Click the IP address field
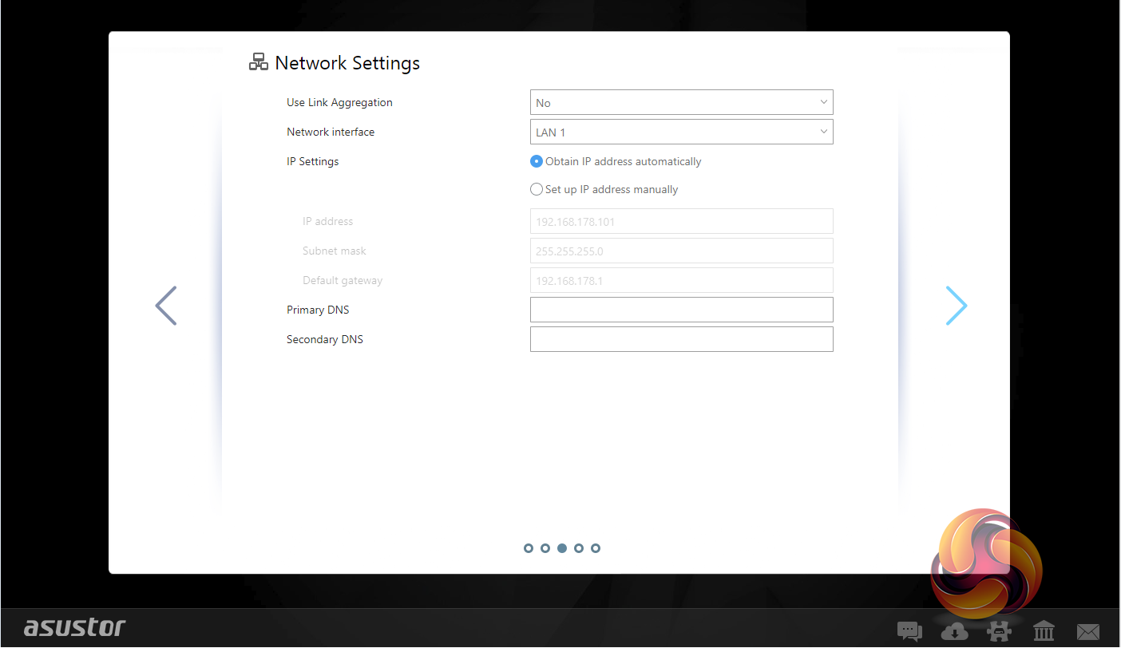 (x=682, y=221)
